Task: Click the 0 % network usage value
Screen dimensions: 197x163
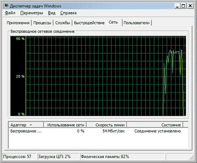Action: point(81,131)
